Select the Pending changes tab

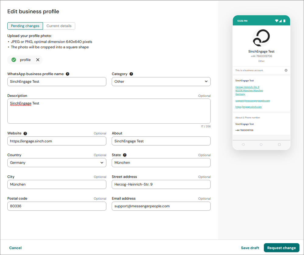(x=25, y=26)
